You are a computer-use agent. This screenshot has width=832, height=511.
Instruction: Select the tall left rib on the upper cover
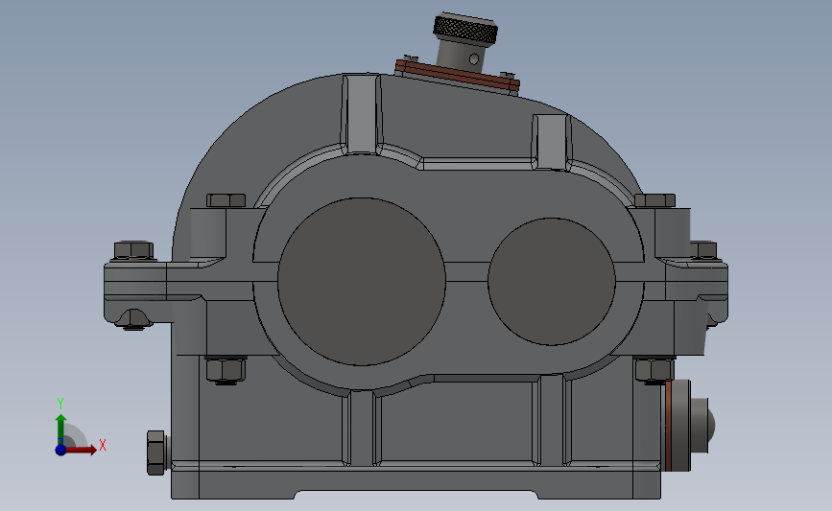coord(362,114)
